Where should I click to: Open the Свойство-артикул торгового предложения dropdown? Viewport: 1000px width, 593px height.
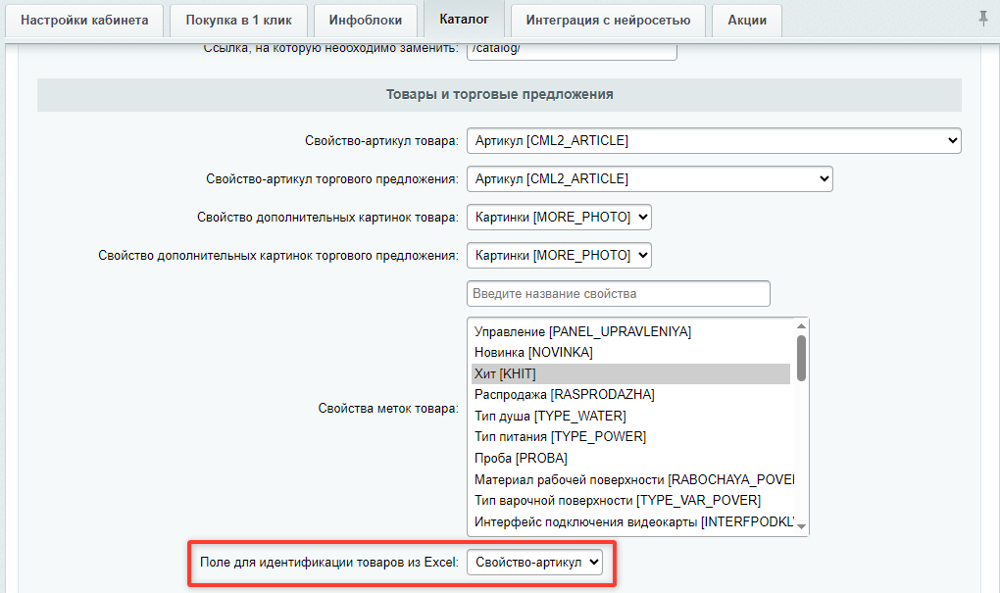(650, 179)
